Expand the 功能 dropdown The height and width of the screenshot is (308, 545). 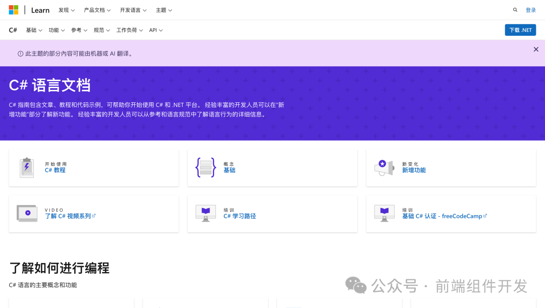click(x=57, y=30)
